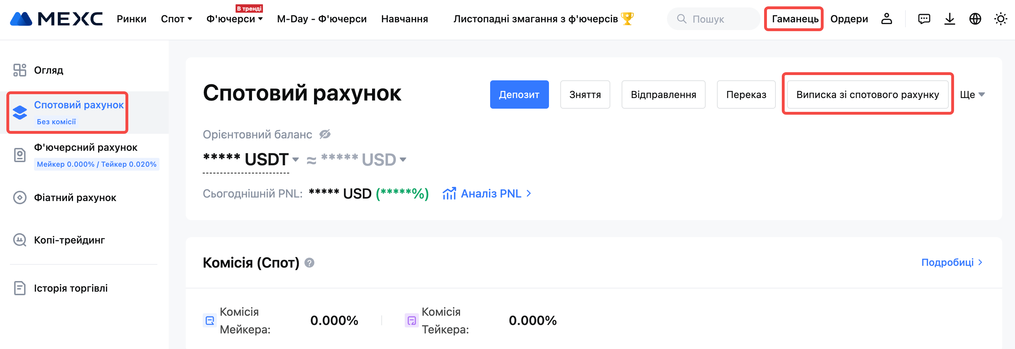Viewport: 1015px width, 349px height.
Task: Open Копі-трейдинг in the sidebar
Action: (69, 240)
